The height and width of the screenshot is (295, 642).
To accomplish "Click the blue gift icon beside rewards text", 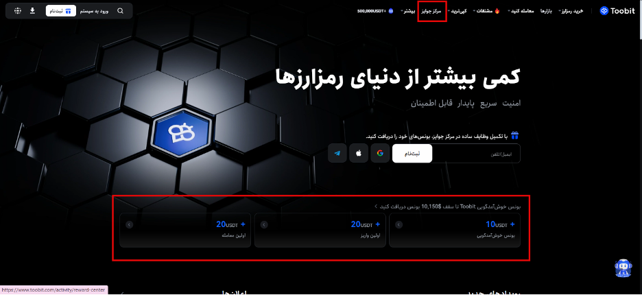I will 514,136.
